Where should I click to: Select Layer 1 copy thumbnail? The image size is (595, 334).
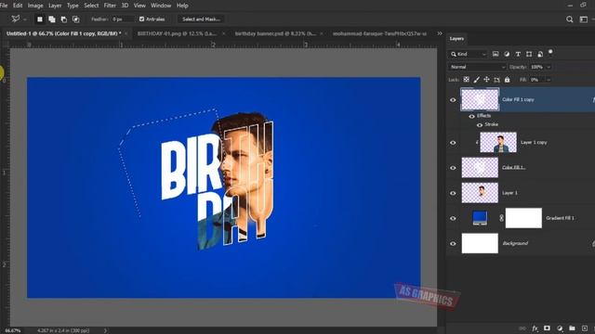tap(498, 142)
